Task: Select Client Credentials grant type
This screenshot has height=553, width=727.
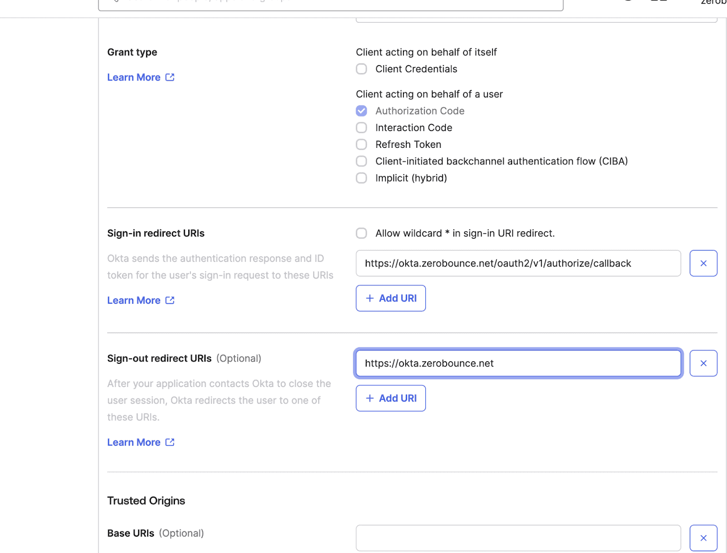Action: coord(361,69)
